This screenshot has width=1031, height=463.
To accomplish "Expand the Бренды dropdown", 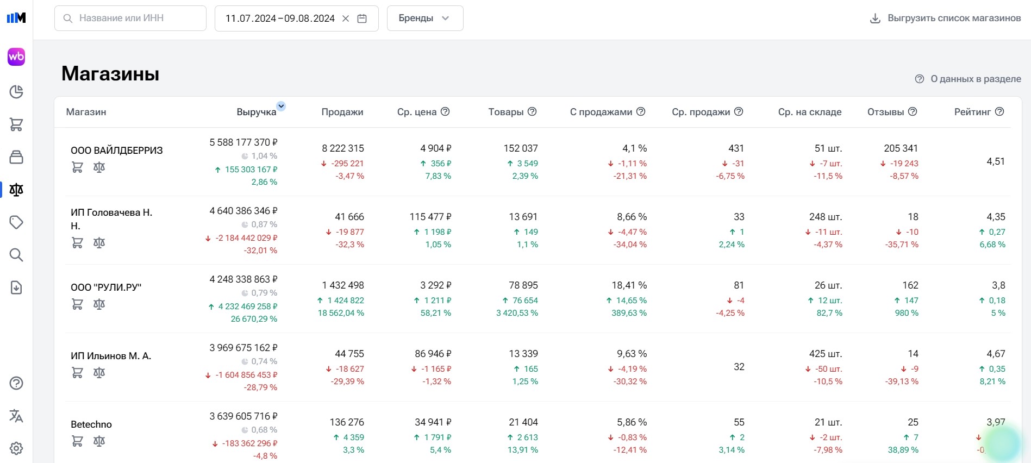I will tap(425, 18).
